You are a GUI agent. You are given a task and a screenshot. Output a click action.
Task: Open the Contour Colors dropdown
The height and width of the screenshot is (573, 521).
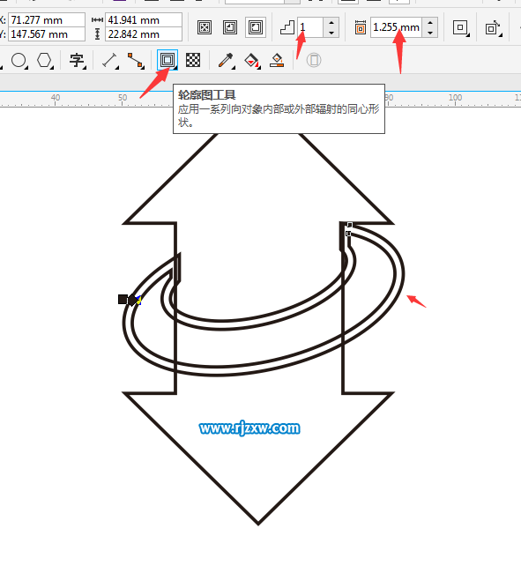(x=494, y=28)
